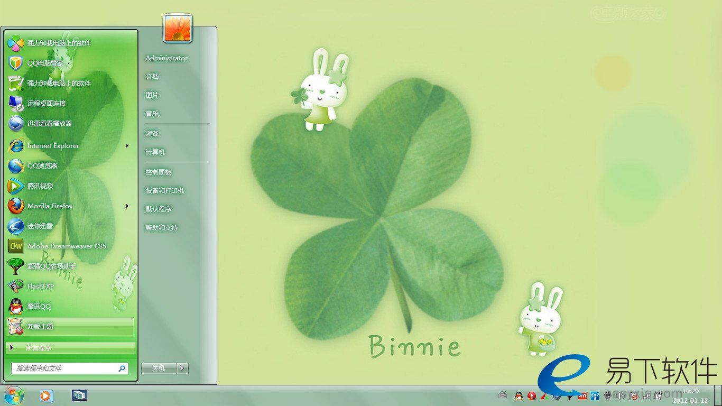Open 迷你迅雷 downloader

(40, 226)
